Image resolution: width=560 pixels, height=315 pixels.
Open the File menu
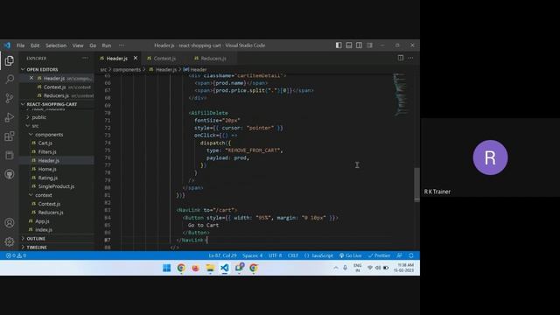click(x=21, y=45)
